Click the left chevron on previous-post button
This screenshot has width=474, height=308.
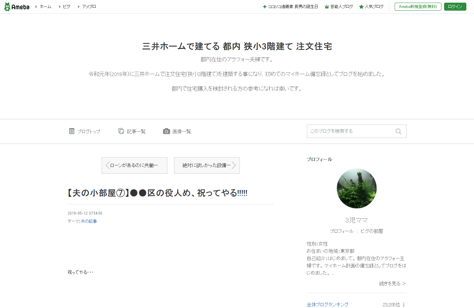[x=107, y=165]
